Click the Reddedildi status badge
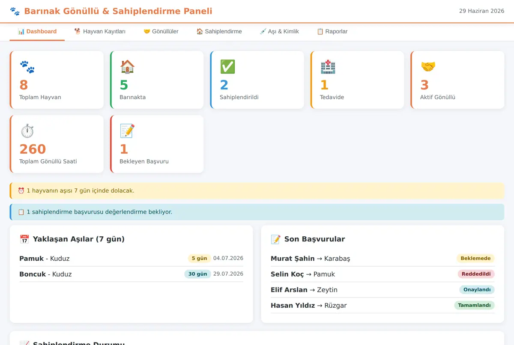514x345 pixels. tap(476, 274)
